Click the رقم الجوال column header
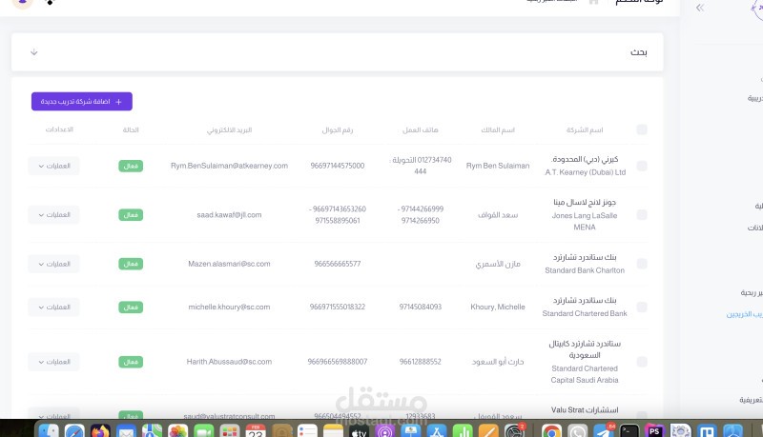This screenshot has height=437, width=763. 338,129
